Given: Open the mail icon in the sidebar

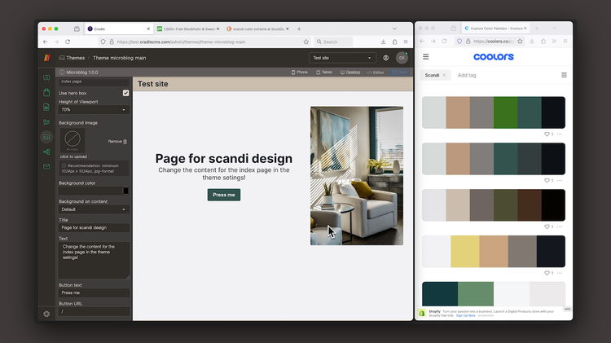Looking at the screenshot, I should coord(46,166).
